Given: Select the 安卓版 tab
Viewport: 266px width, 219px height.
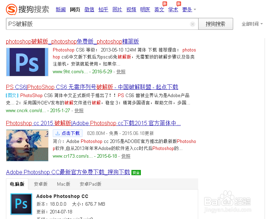Looking at the screenshot, I should [41, 184].
